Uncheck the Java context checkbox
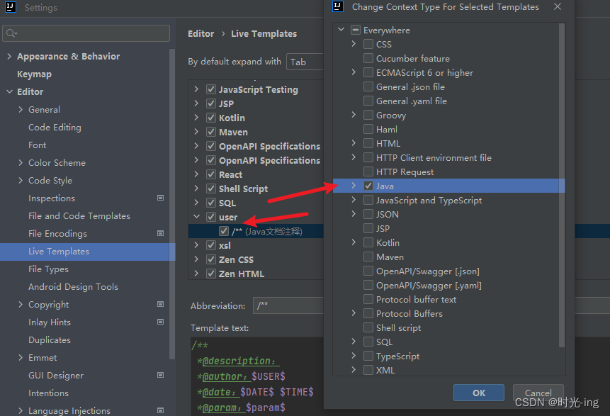610x416 pixels. [368, 186]
